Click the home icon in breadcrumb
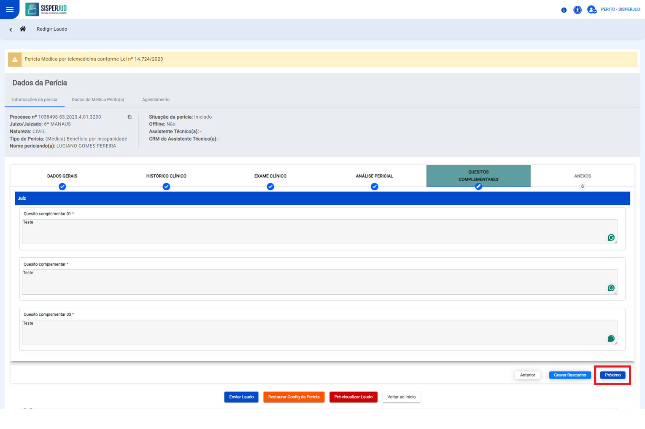This screenshot has height=429, width=645. pyautogui.click(x=23, y=29)
